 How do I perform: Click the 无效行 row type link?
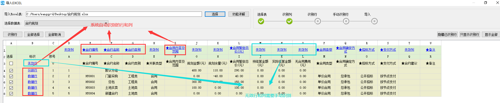click(x=33, y=63)
